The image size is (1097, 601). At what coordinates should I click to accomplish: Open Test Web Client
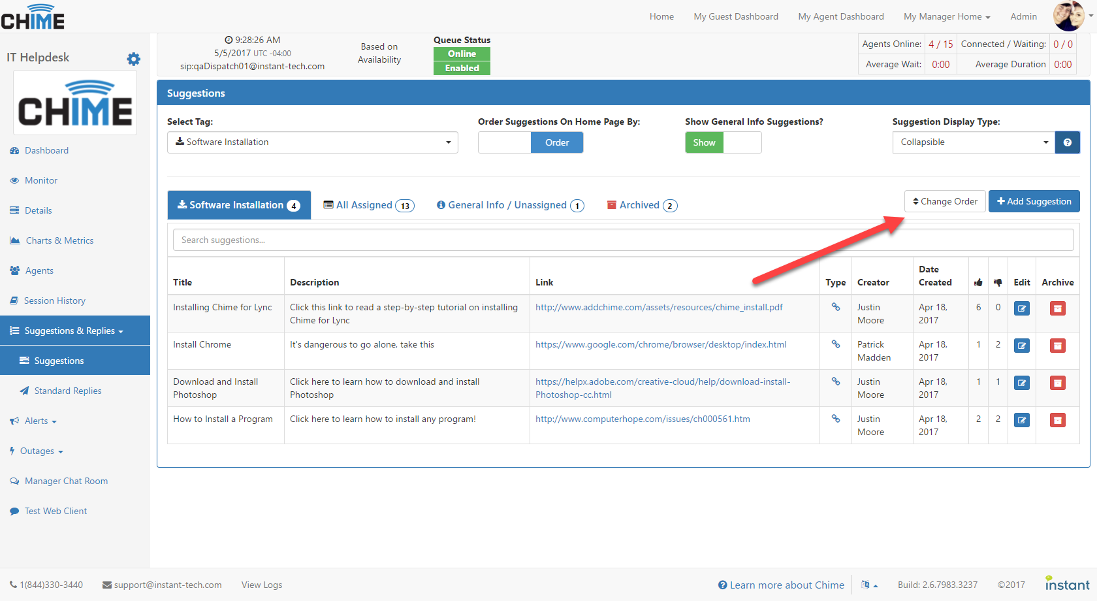[56, 511]
